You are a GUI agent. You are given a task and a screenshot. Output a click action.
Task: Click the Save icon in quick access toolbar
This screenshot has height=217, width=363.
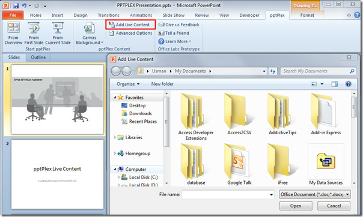[16, 5]
